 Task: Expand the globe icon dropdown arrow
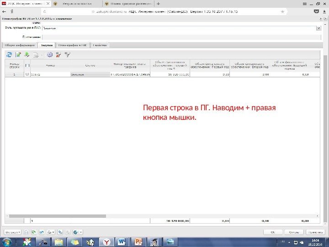[80, 232]
